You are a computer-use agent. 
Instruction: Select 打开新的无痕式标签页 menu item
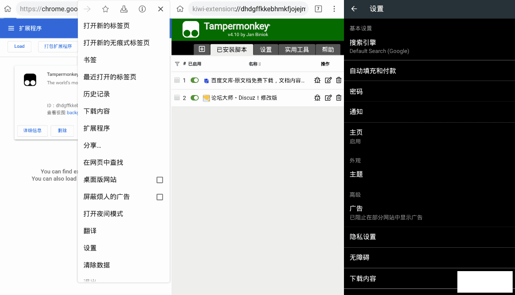pos(124,43)
